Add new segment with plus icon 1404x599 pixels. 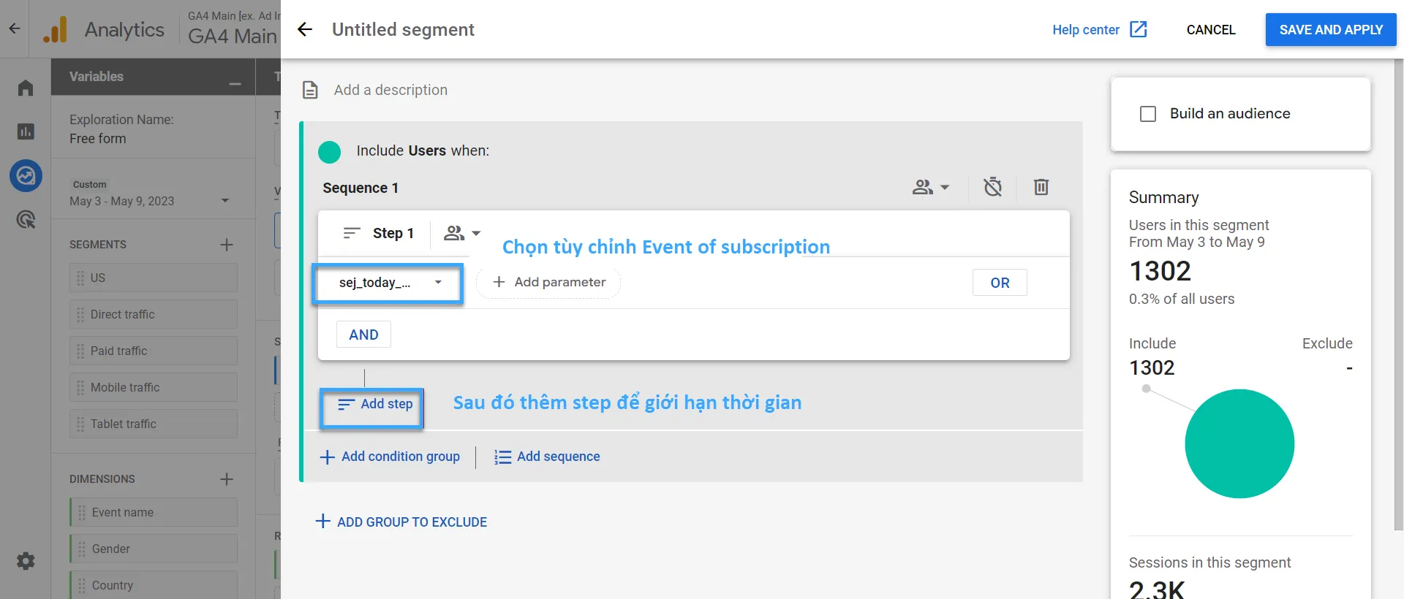coord(227,245)
